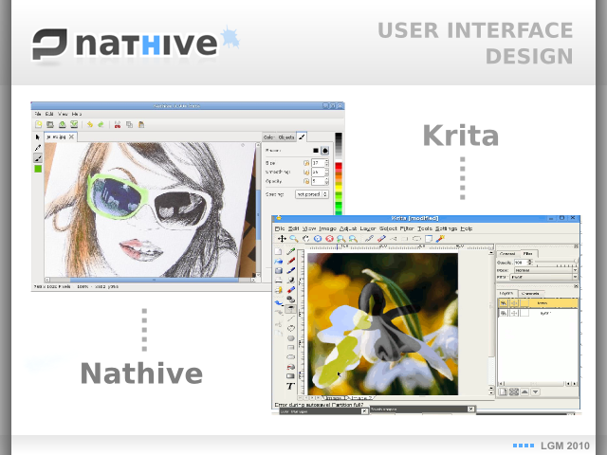Click the Size value field in Nathive
Screen dimensions: 607x455
click(x=319, y=163)
